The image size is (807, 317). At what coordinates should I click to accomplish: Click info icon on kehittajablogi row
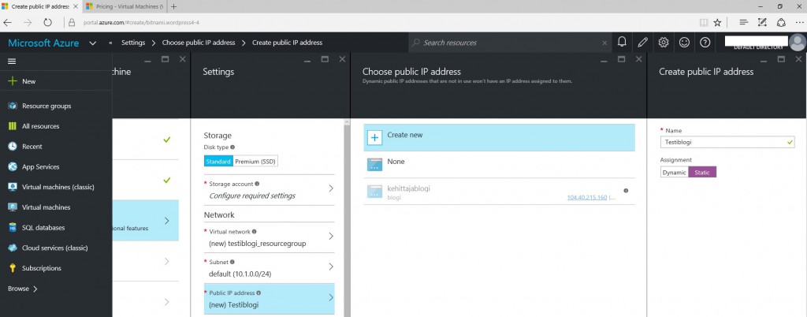point(626,190)
